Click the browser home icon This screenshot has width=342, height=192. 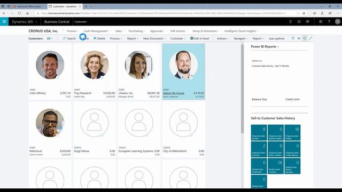[27, 13]
